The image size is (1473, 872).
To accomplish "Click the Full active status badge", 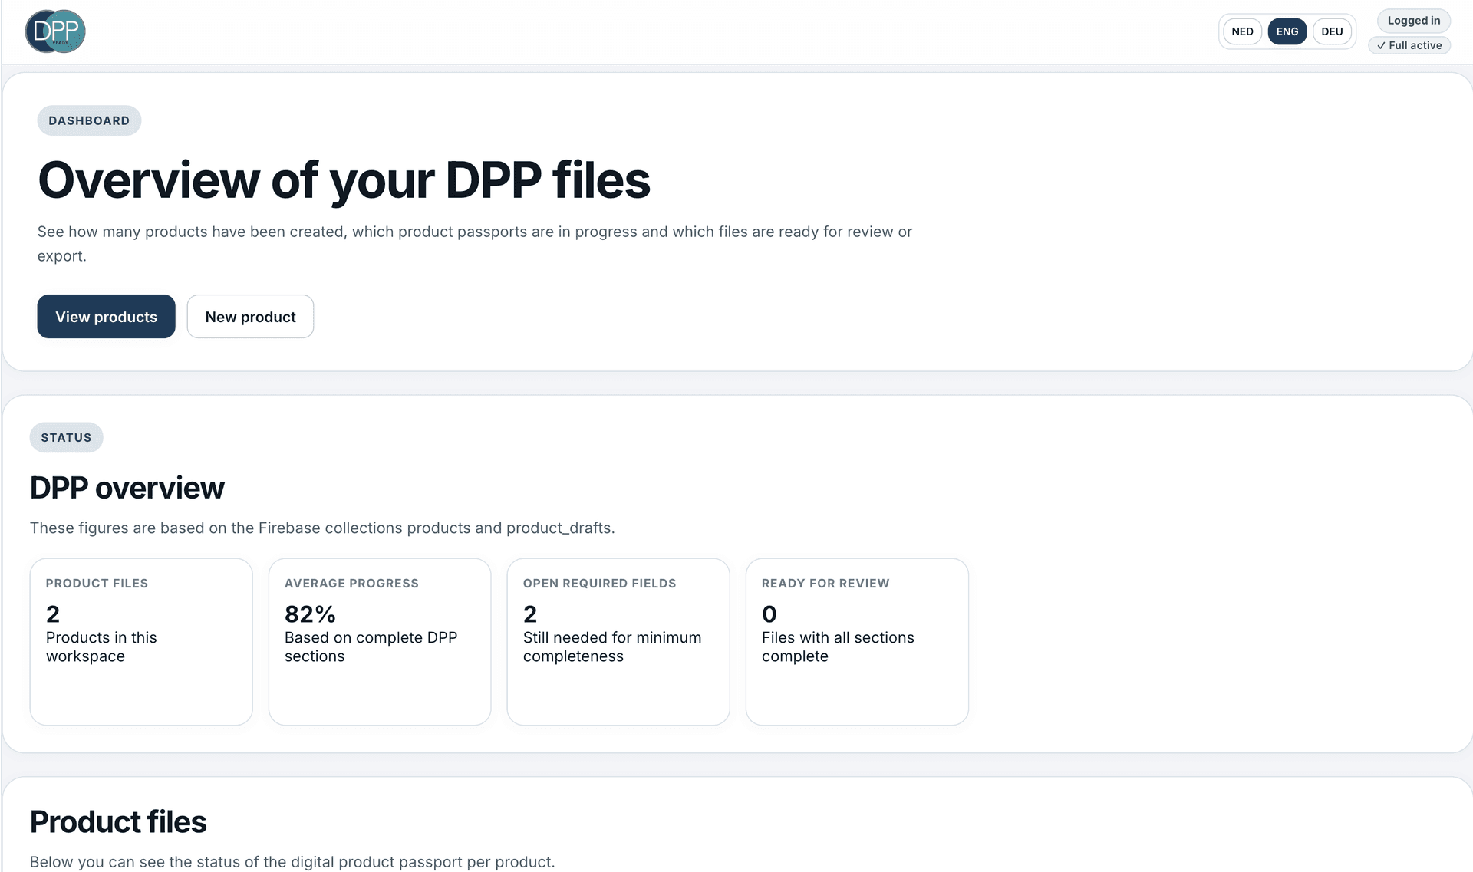I will tap(1409, 45).
